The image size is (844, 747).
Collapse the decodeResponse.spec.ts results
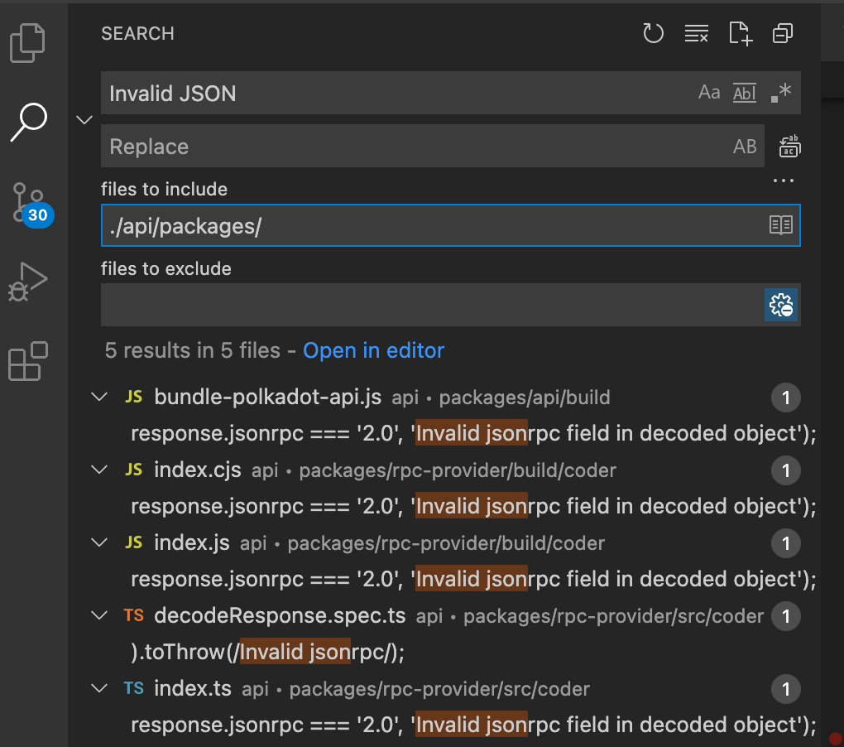pyautogui.click(x=99, y=616)
